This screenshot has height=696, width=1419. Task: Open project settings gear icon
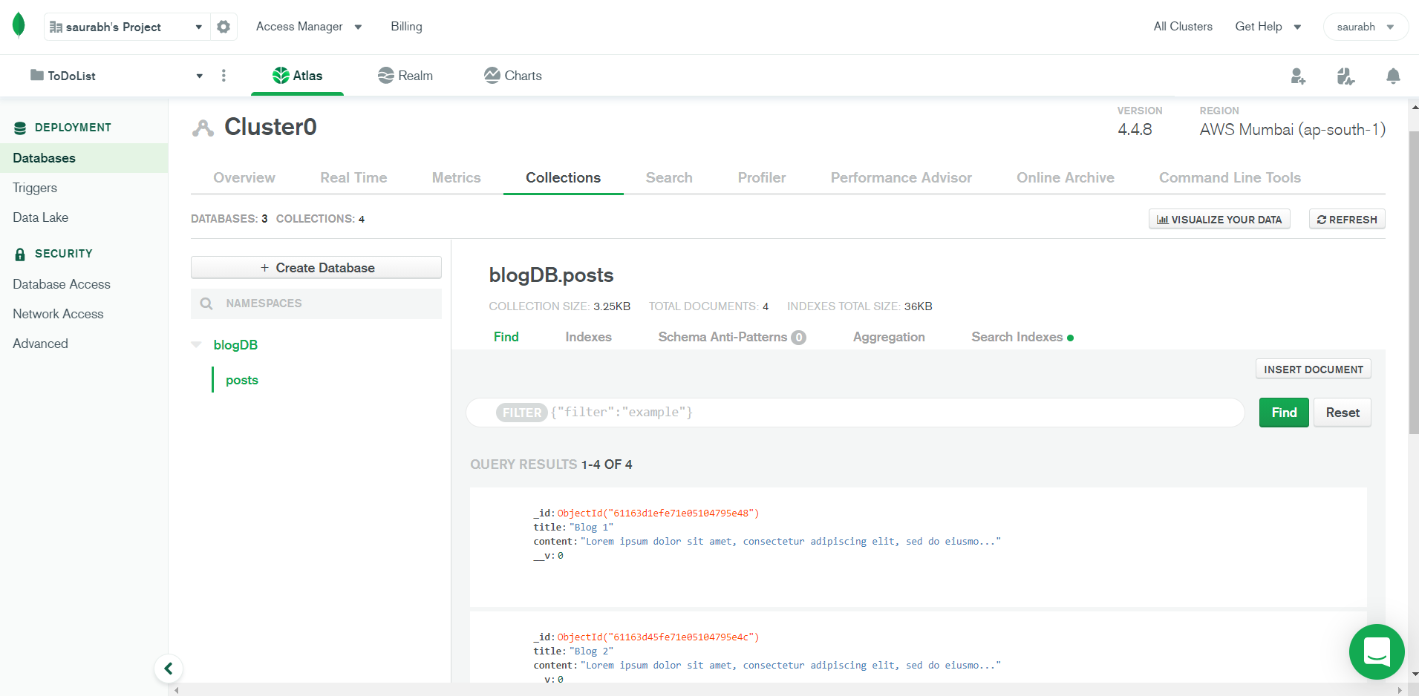[x=224, y=27]
